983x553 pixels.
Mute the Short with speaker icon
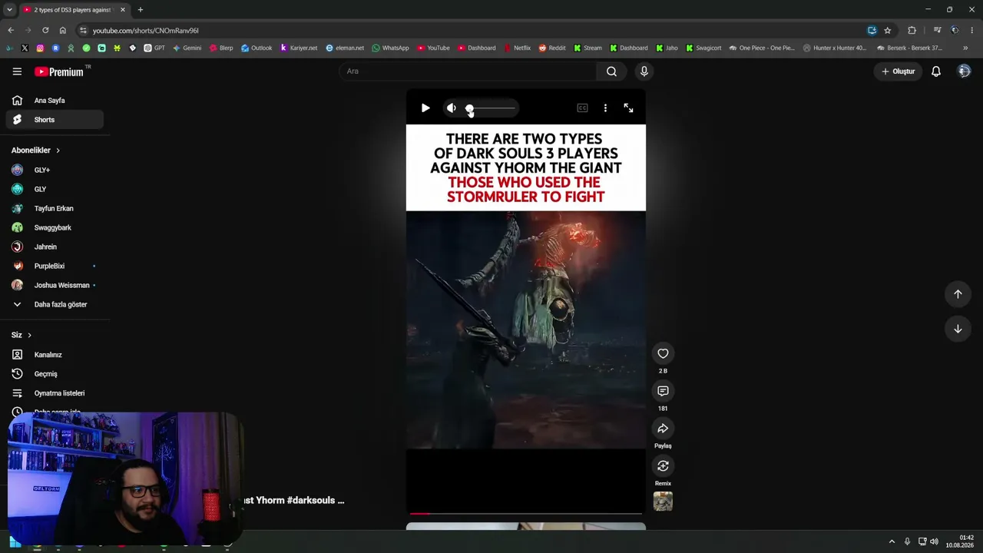[451, 108]
